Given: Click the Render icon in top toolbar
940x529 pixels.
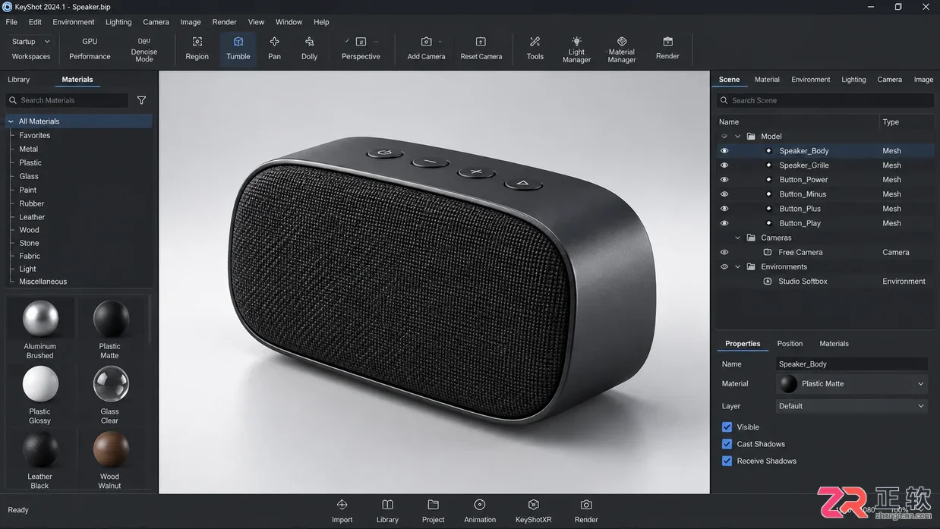Looking at the screenshot, I should tap(667, 48).
